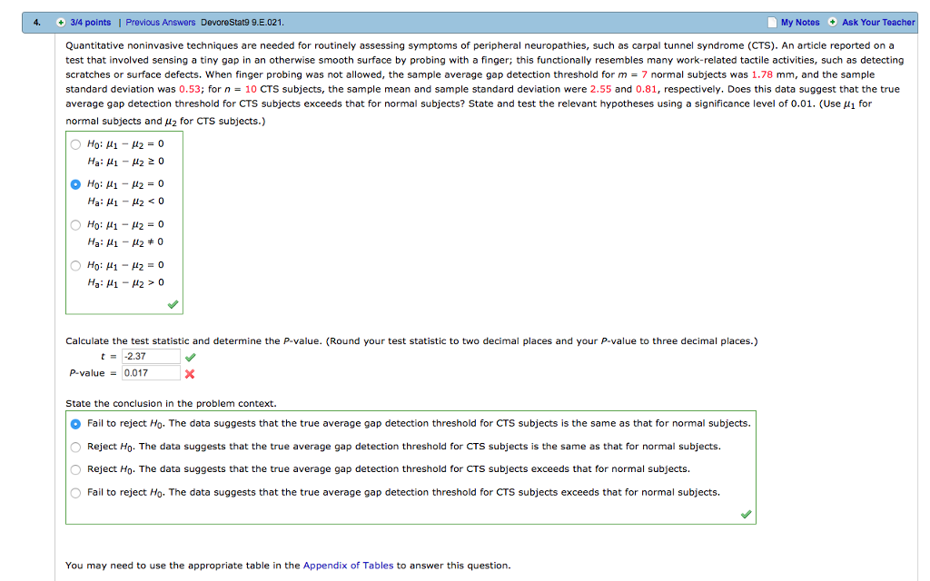This screenshot has height=581, width=930.
Task: Click inside the P-value input field
Action: pos(151,373)
